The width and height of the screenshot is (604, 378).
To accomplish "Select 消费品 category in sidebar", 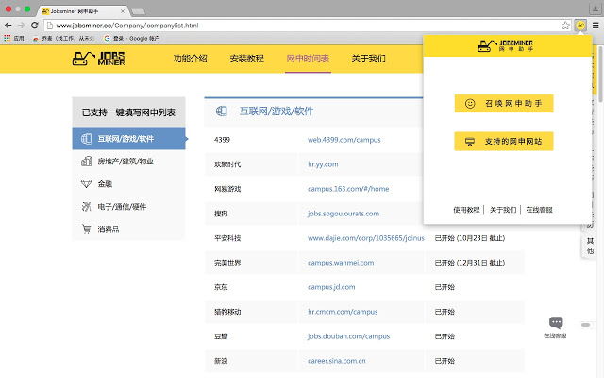I will [128, 229].
